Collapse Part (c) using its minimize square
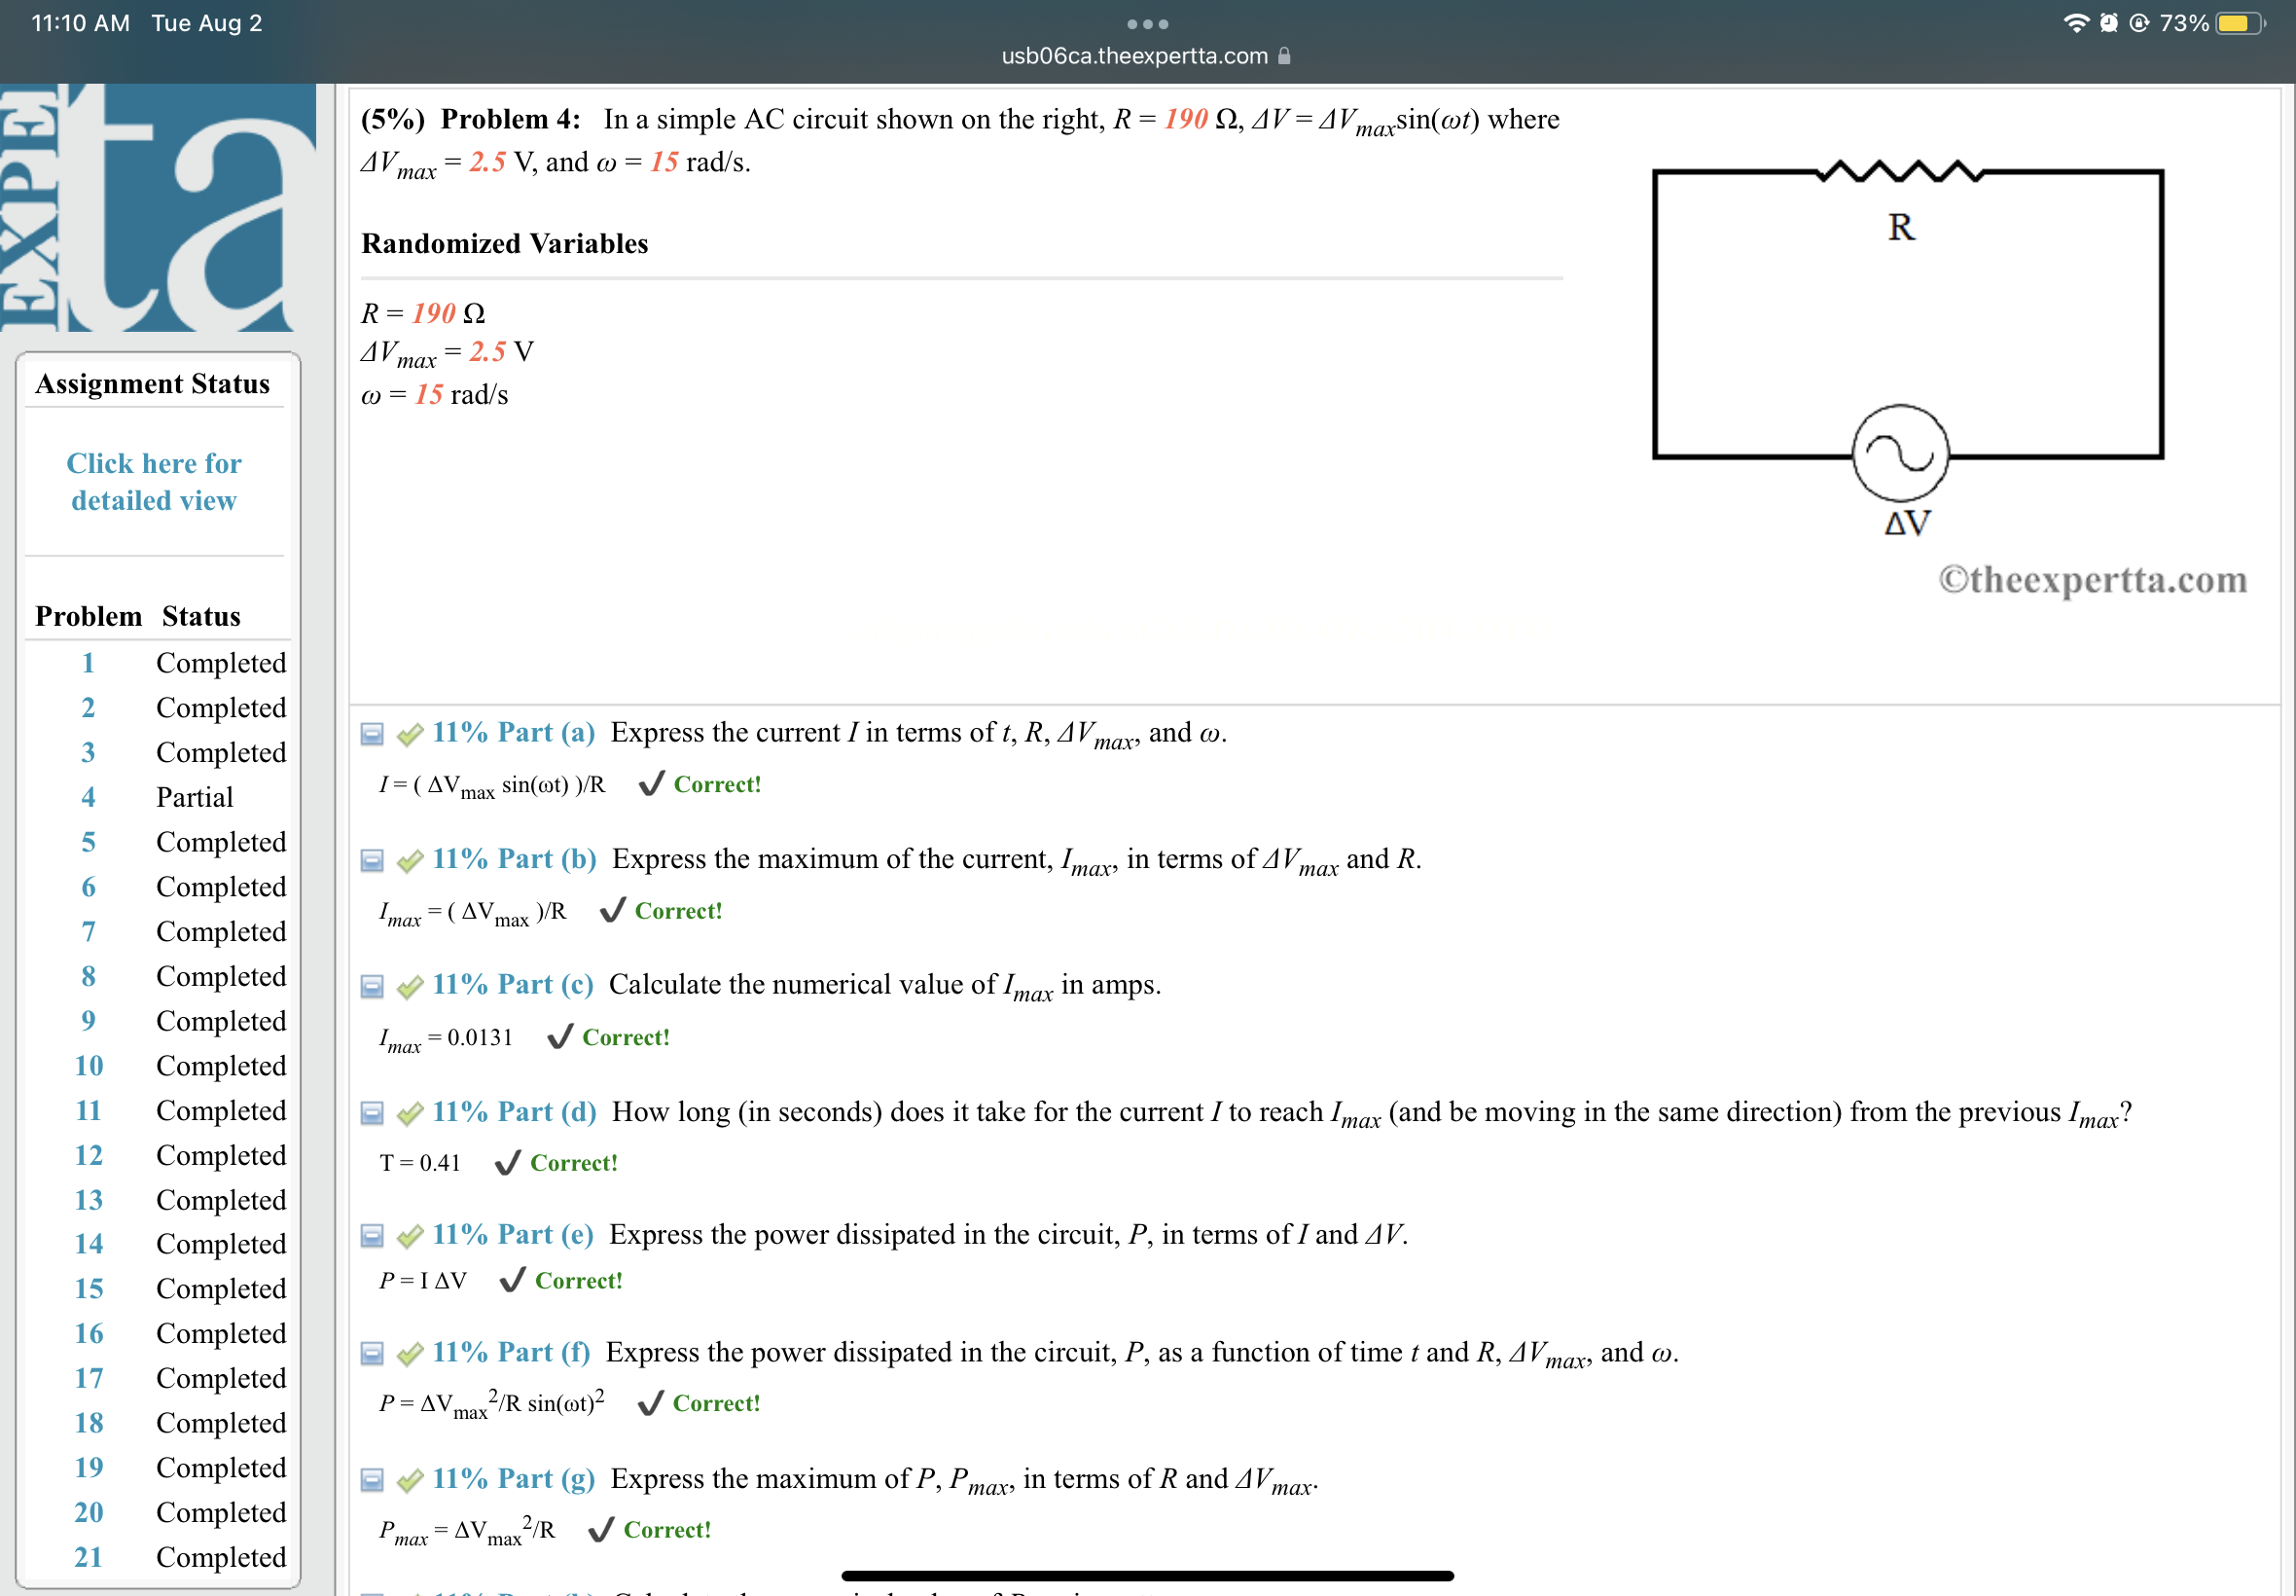2296x1596 pixels. (371, 985)
